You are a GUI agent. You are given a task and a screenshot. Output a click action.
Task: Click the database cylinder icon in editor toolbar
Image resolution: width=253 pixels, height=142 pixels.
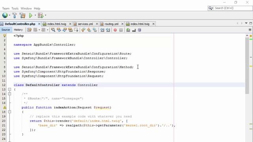coord(140,30)
